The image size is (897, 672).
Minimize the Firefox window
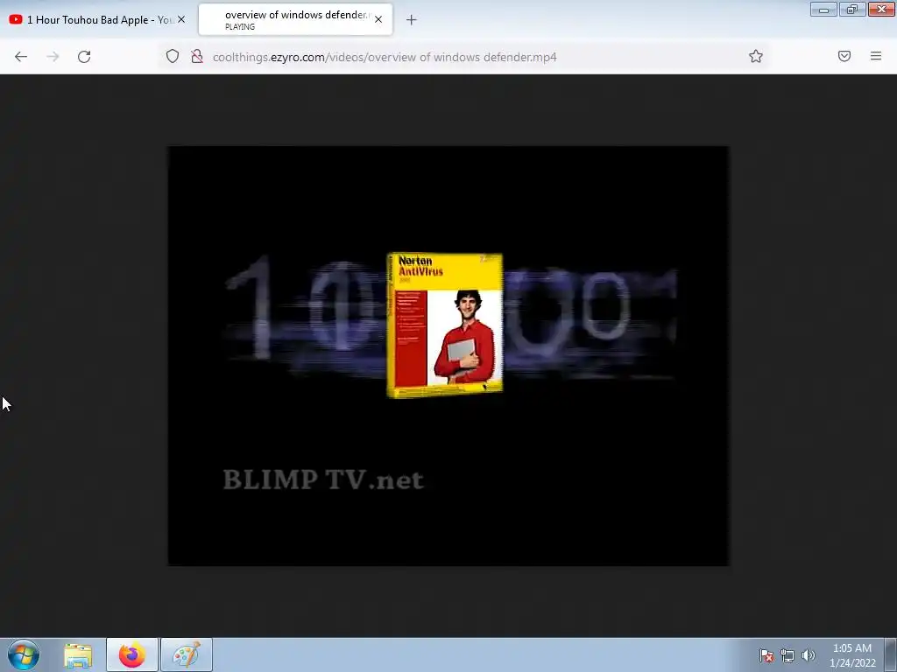tap(823, 9)
